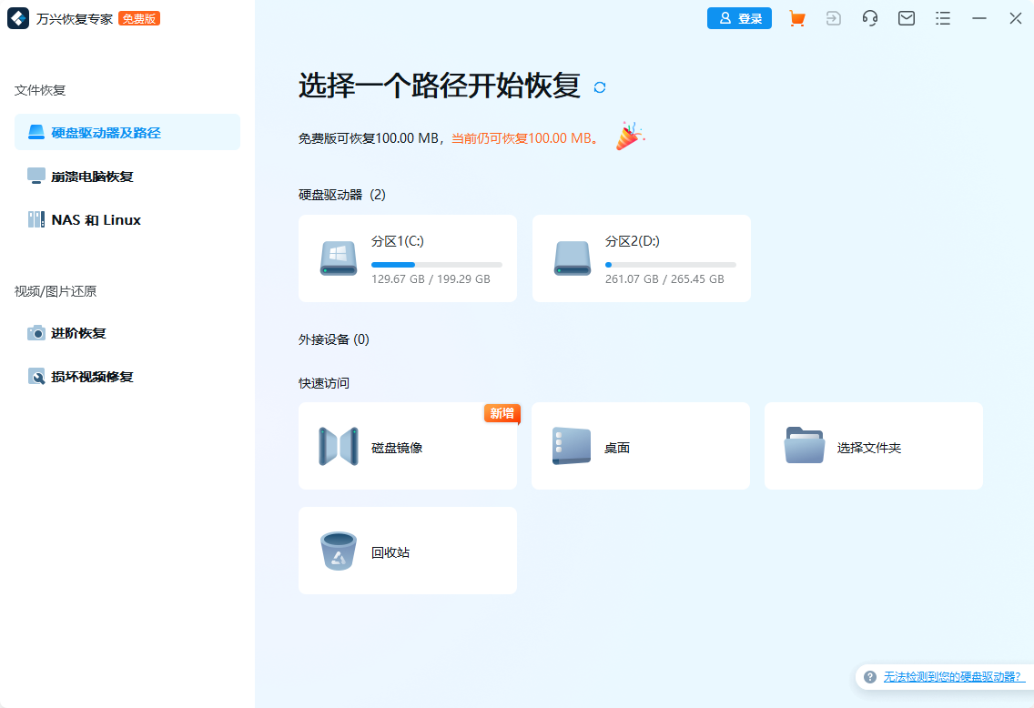Click the Wondershare logo top left
1034x708 pixels.
[18, 18]
